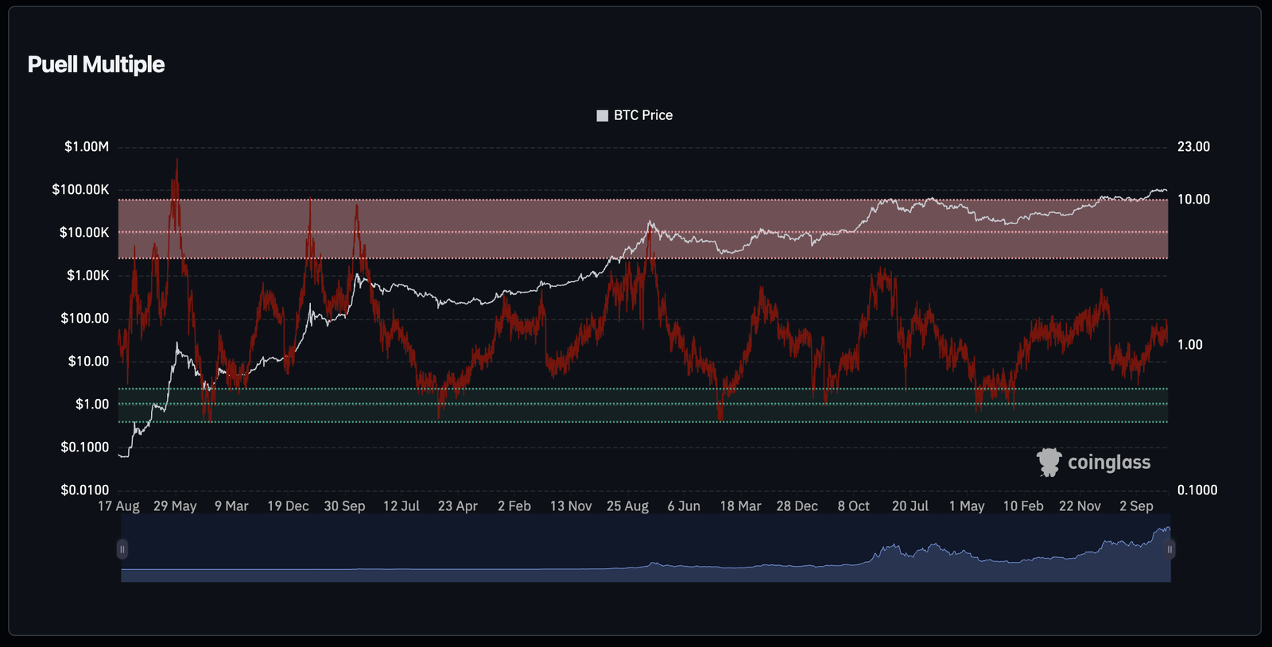
Task: Click the $100.00K price axis label
Action: coord(80,190)
